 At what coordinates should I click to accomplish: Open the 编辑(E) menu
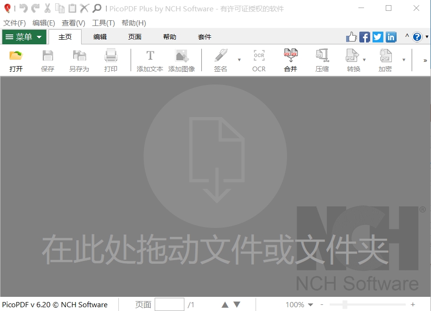44,23
